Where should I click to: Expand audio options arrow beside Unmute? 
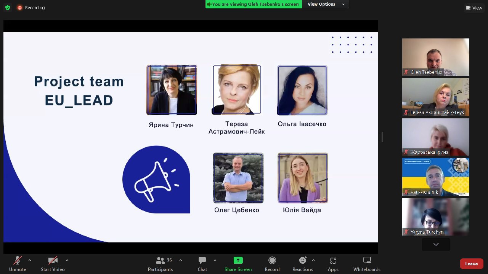[x=30, y=260]
